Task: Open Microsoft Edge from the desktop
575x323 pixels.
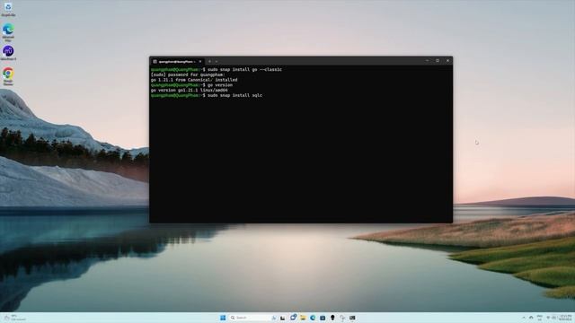Action: click(x=8, y=32)
